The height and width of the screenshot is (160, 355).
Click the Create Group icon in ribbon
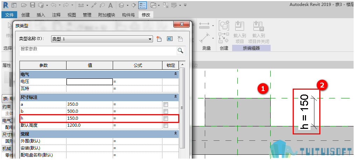click(x=224, y=26)
